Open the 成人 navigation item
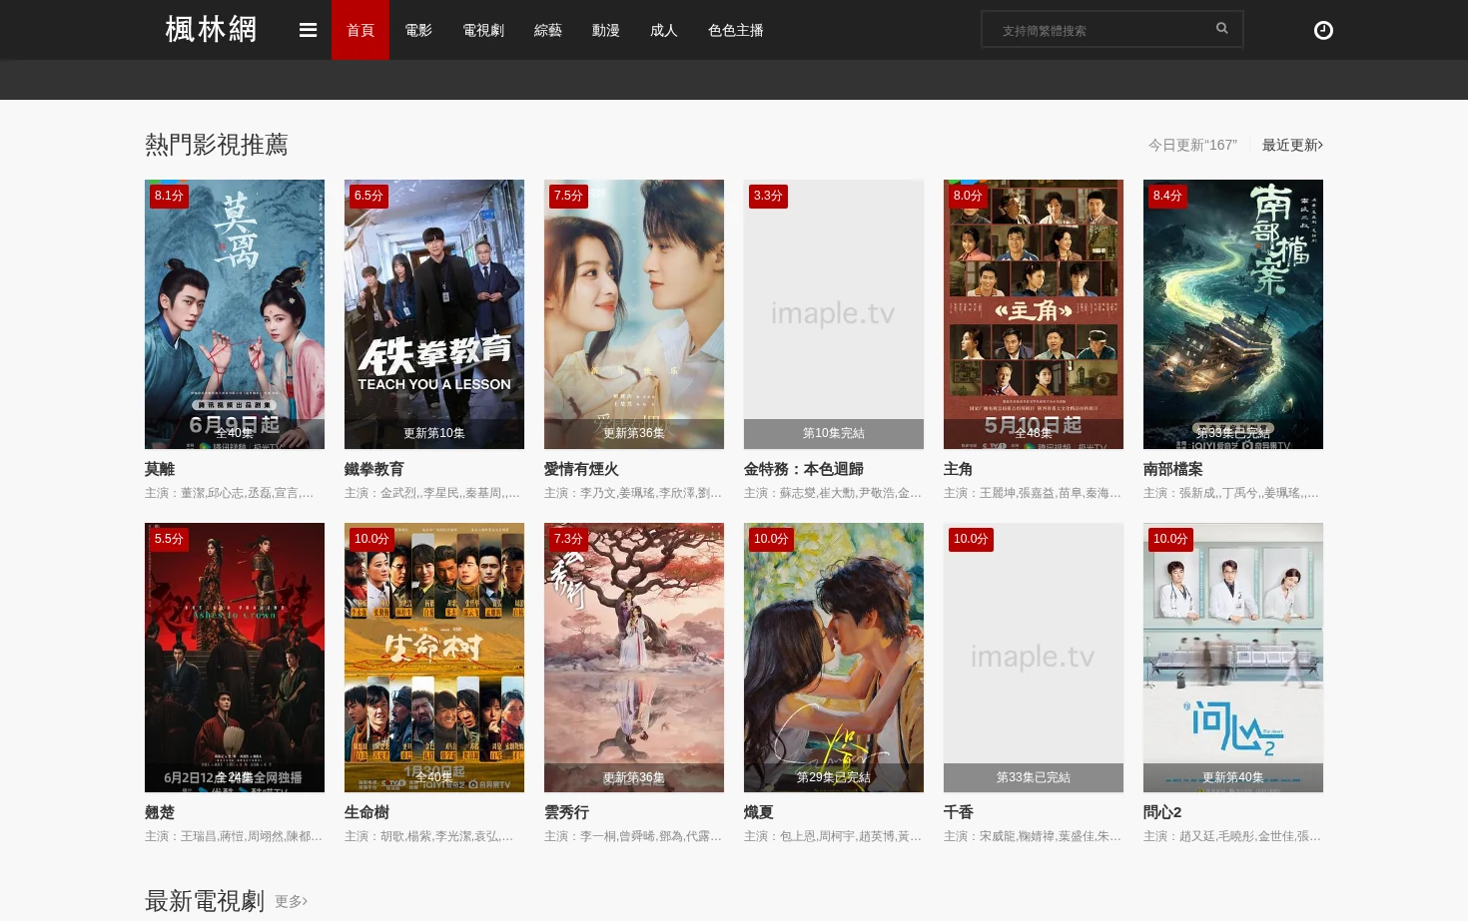Viewport: 1468px width, 921px height. pyautogui.click(x=664, y=30)
